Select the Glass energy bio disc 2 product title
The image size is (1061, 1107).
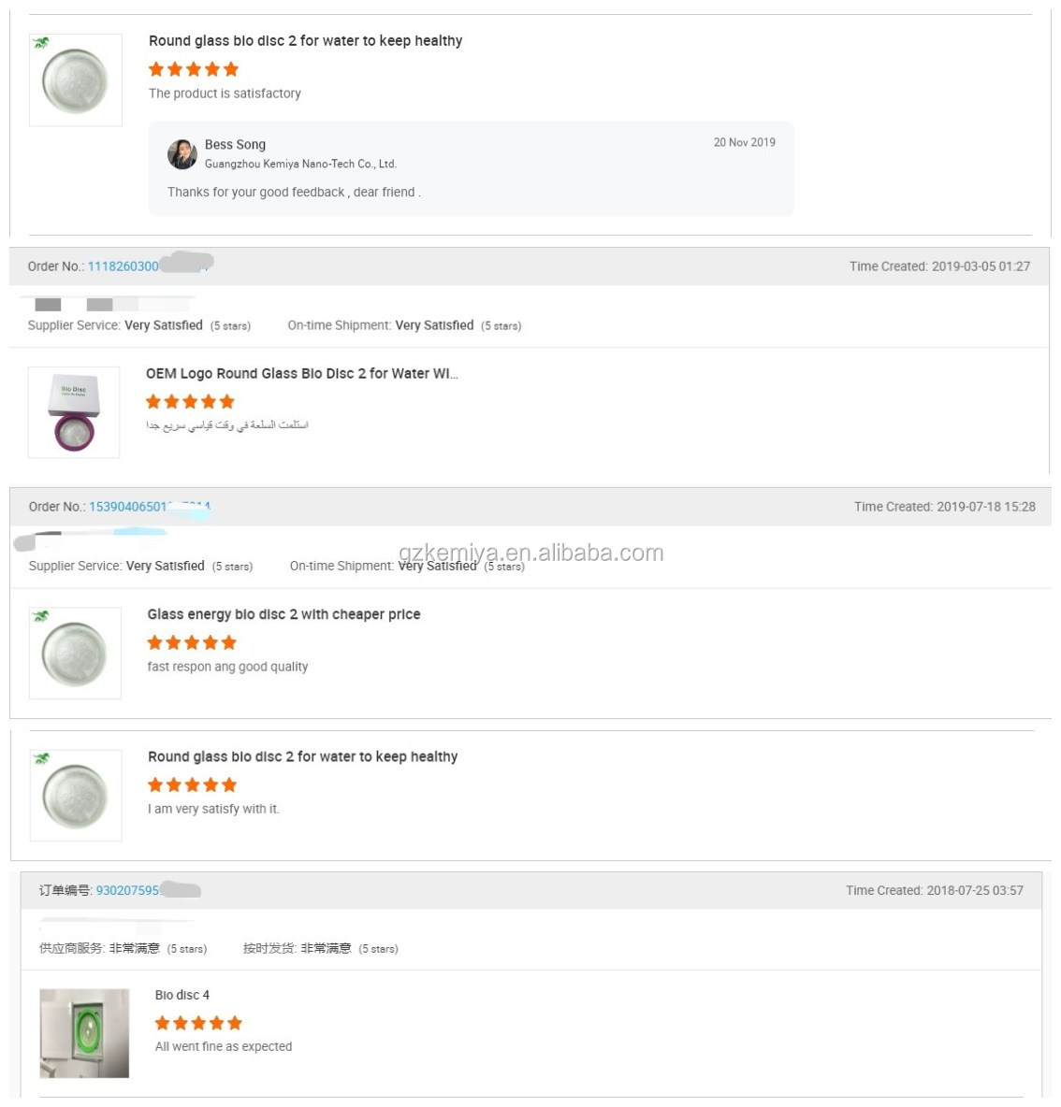click(x=283, y=614)
